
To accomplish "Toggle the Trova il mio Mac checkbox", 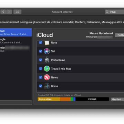I will [x=41, y=69].
